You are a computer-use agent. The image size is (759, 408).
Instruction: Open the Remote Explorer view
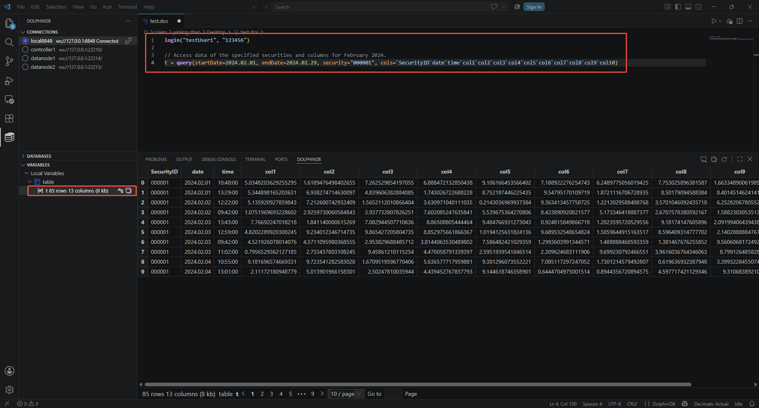(x=9, y=100)
